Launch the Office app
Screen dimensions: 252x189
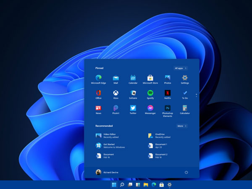98,94
